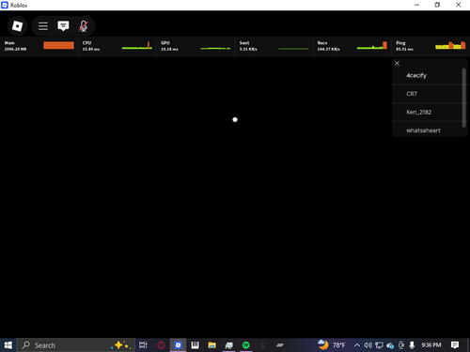Click the taskbar Search box
470x352 pixels.
point(75,345)
